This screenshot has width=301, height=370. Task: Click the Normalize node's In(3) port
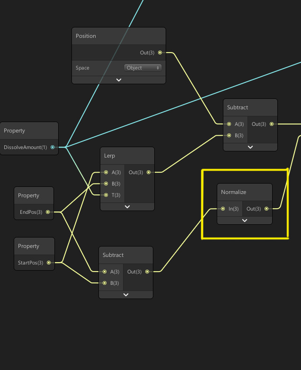(223, 209)
